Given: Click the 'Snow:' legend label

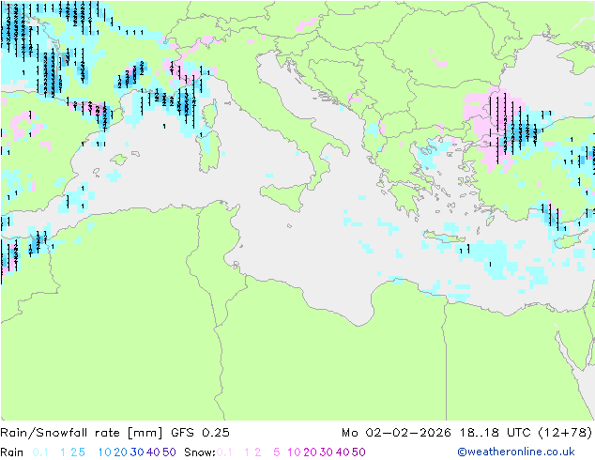Looking at the screenshot, I should tap(200, 452).
